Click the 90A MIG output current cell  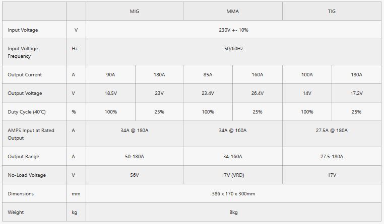click(x=110, y=74)
